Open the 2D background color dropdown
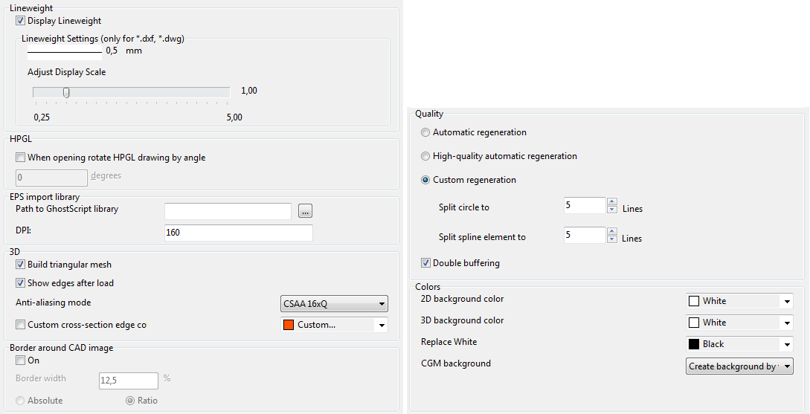 click(x=739, y=301)
